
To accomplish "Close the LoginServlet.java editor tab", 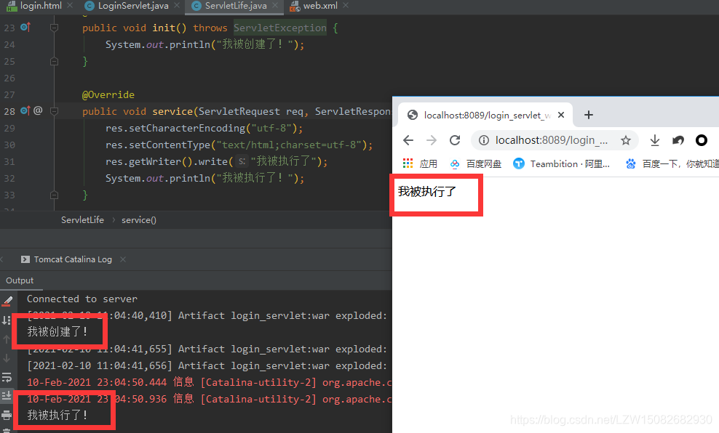I will click(x=177, y=6).
